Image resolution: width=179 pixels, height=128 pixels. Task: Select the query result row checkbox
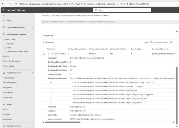click(x=44, y=54)
